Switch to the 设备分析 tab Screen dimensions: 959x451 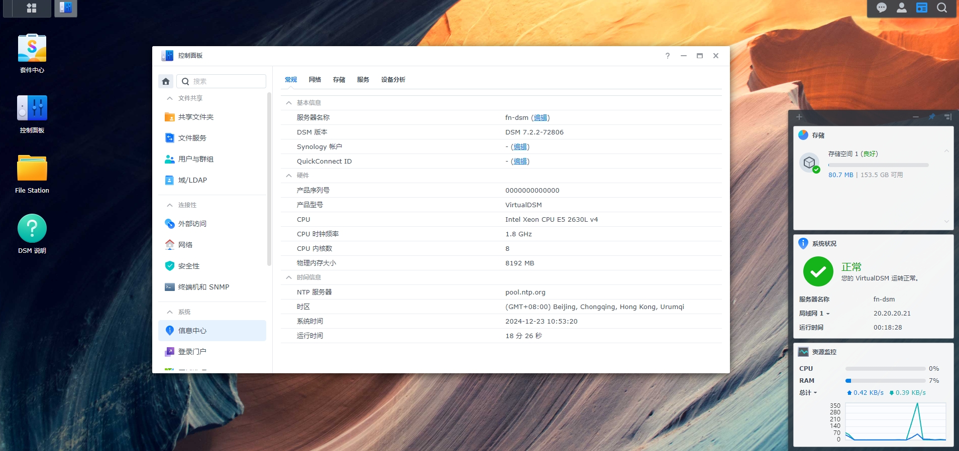(393, 80)
